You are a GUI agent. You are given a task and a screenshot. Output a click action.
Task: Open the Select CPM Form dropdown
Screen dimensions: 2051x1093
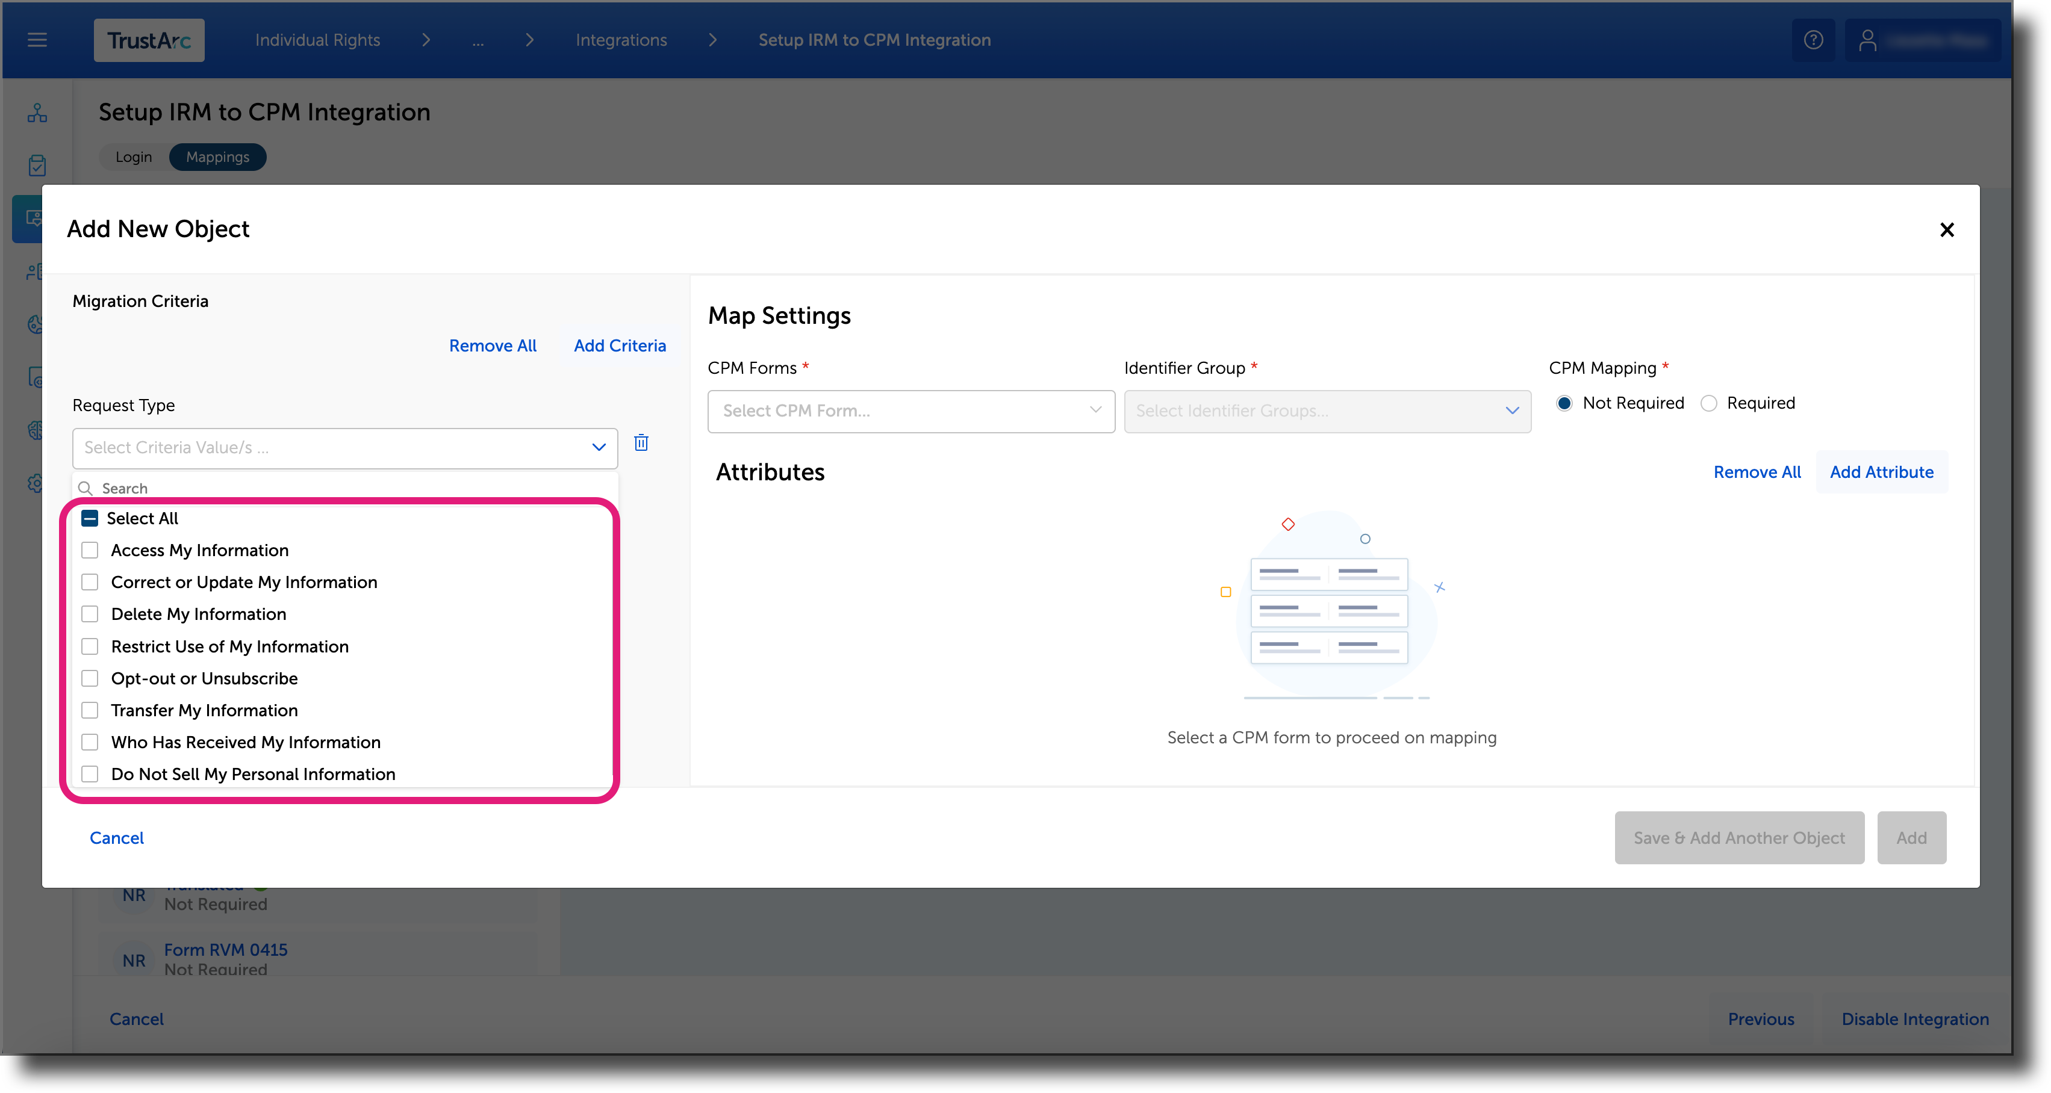pos(910,410)
